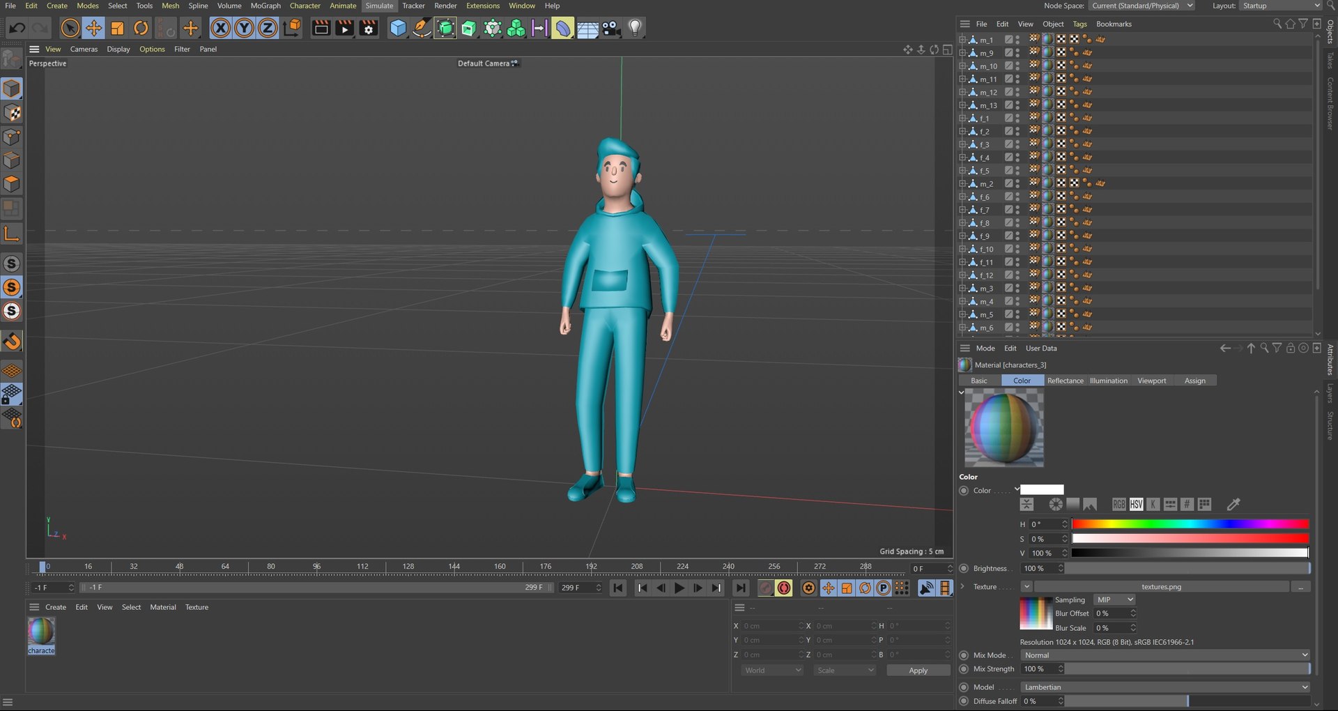1338x711 pixels.
Task: Pick color with eyedropper icon
Action: (1233, 504)
